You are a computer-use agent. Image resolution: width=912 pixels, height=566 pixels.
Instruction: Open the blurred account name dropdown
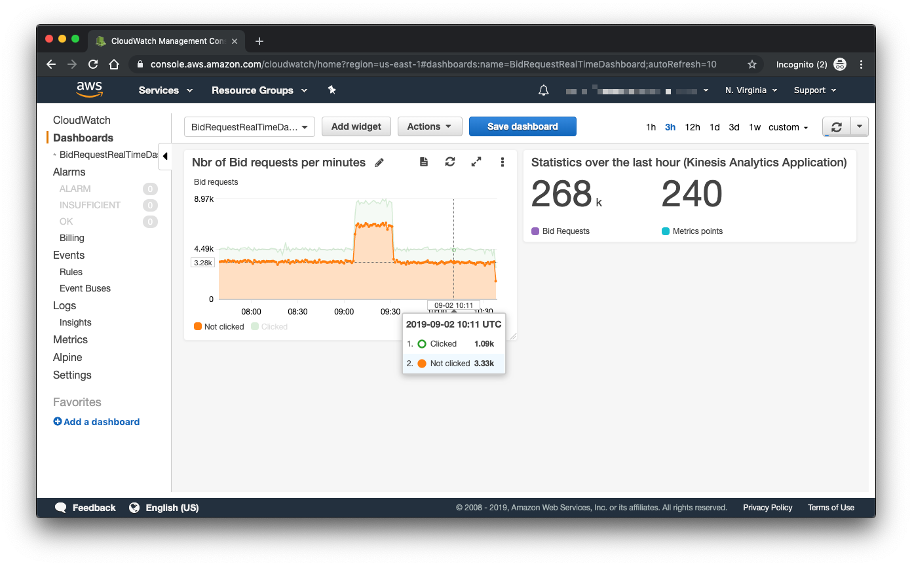point(637,90)
